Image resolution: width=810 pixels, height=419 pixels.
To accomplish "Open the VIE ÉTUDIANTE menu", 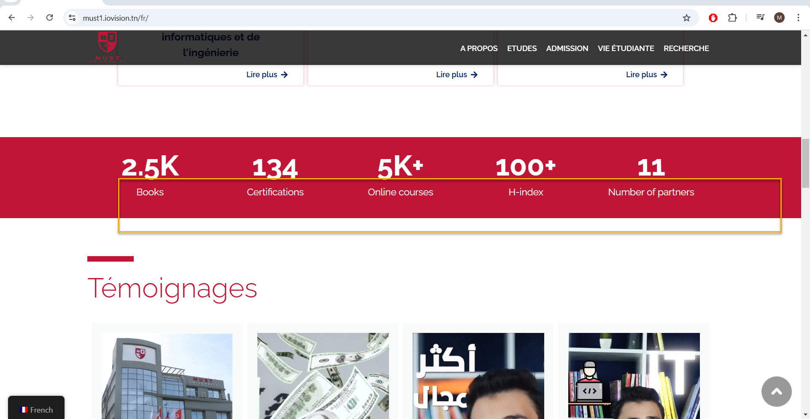I will pos(626,49).
